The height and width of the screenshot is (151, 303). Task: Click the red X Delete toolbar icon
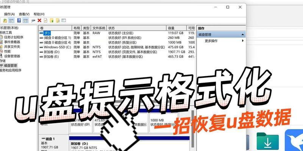39,20
